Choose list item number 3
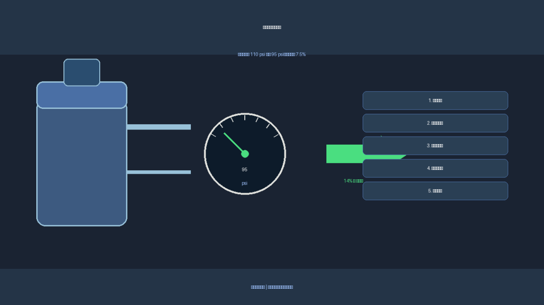The height and width of the screenshot is (305, 544). (435, 146)
